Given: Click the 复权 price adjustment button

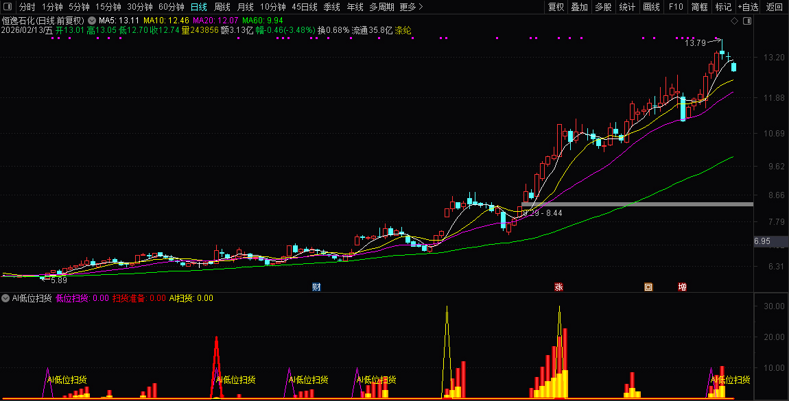Looking at the screenshot, I should coord(556,7).
